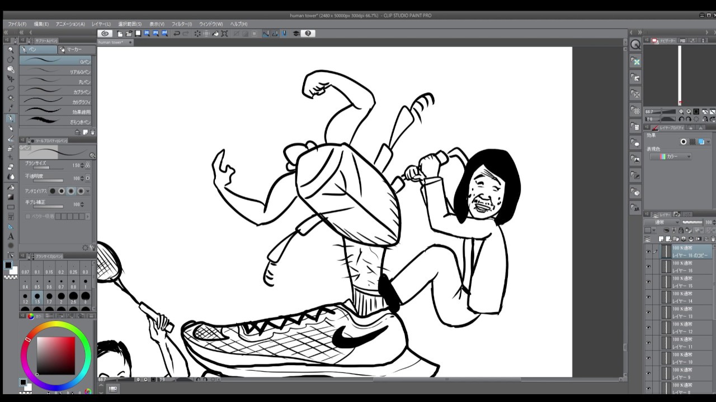Hide layer レイヤー 16
This screenshot has height=402, width=716.
tap(648, 267)
